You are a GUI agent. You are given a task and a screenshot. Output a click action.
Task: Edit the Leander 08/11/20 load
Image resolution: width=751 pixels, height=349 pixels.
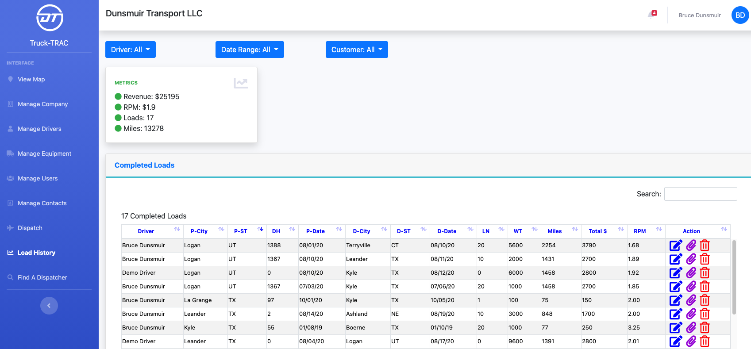click(x=676, y=259)
